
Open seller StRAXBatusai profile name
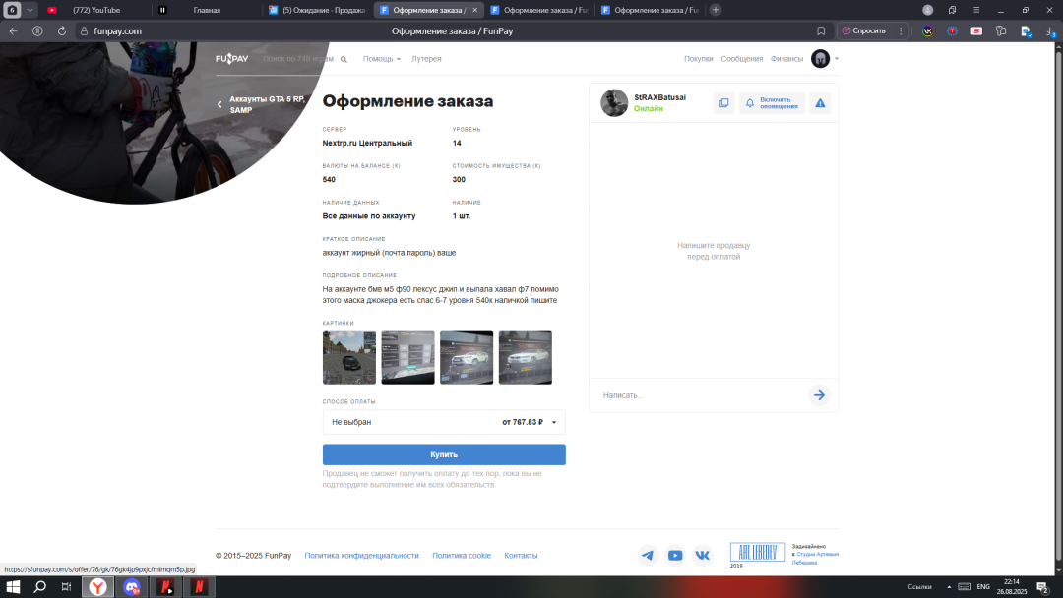659,97
